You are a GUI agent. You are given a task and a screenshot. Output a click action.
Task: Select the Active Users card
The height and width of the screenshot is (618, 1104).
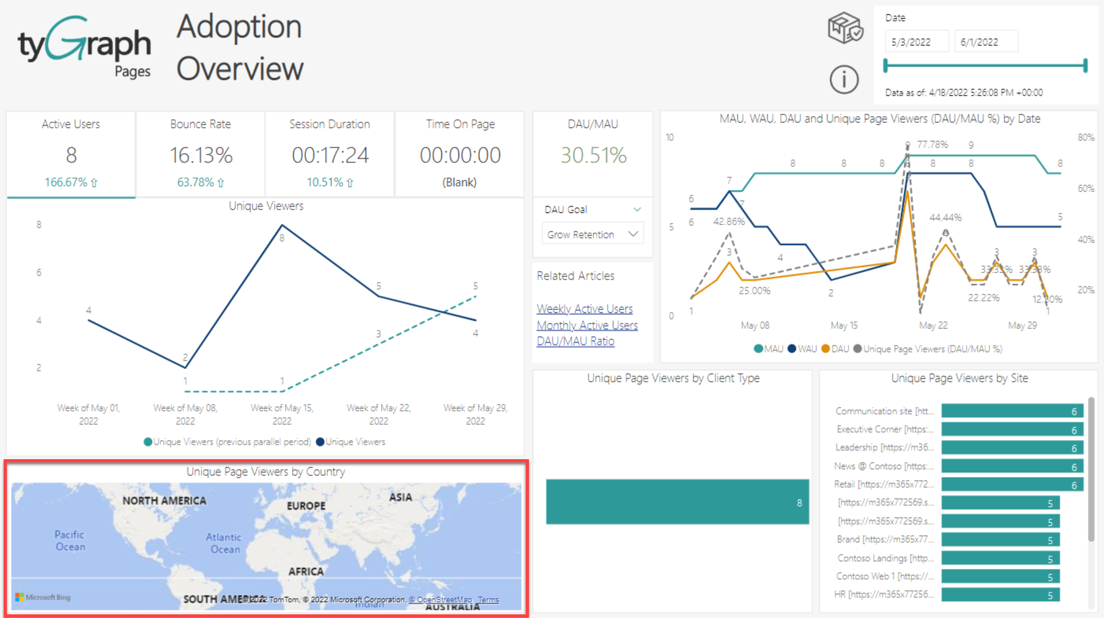tap(71, 154)
